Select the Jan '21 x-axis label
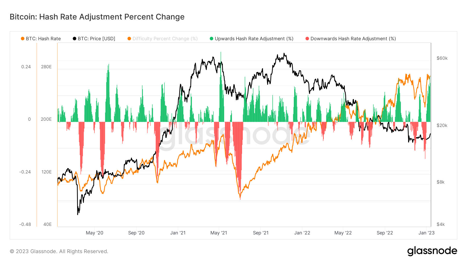 pos(178,233)
